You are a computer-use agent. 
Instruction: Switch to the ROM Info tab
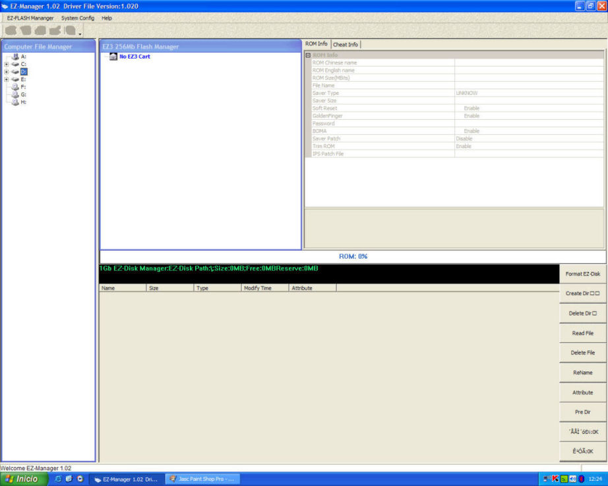[x=317, y=44]
